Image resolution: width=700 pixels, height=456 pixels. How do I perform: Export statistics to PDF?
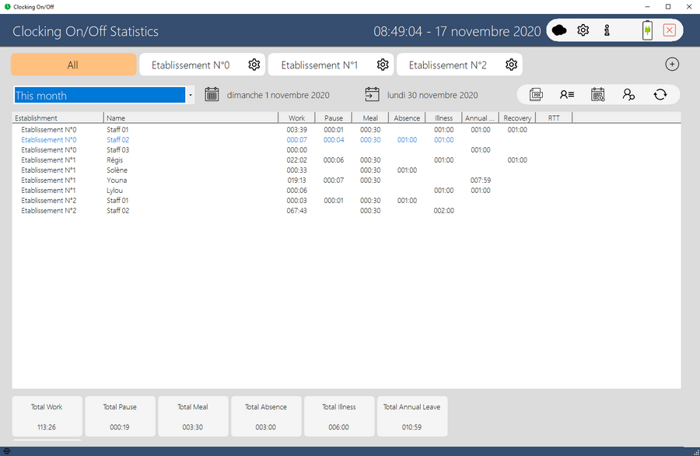point(535,94)
